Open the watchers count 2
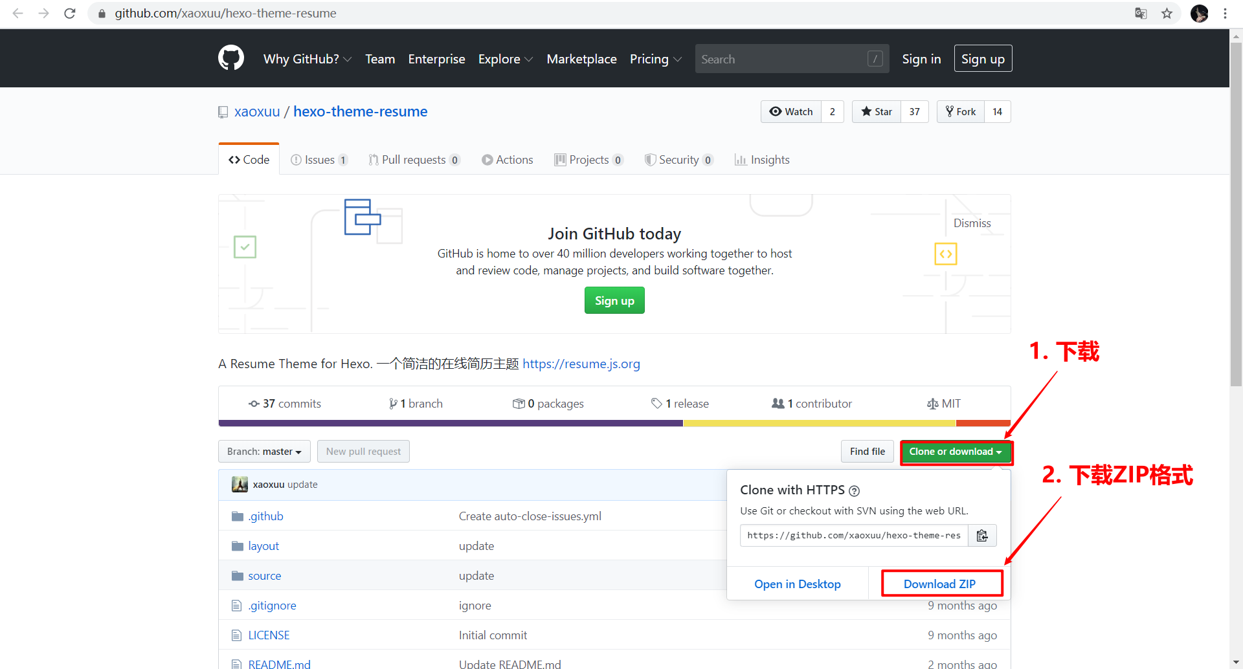This screenshot has width=1243, height=669. [833, 111]
